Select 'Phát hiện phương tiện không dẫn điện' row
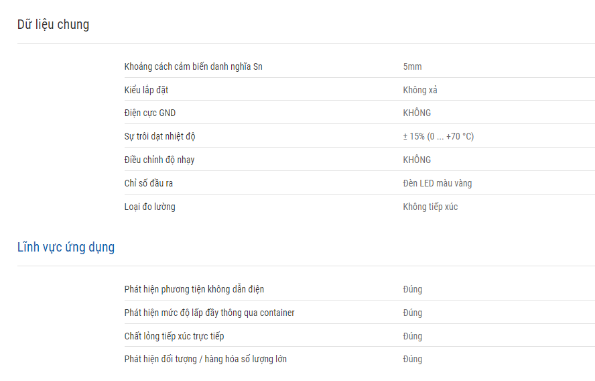The image size is (595, 381). click(x=360, y=290)
